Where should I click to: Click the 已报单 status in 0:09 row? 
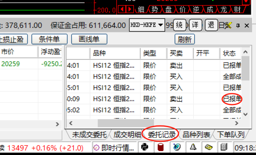232,99
